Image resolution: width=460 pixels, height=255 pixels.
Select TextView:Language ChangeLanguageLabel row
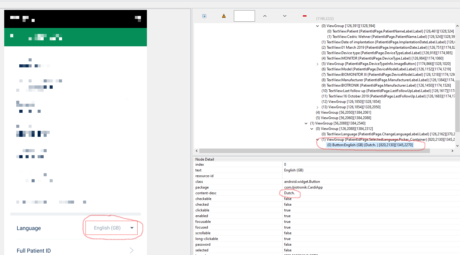tap(388, 134)
